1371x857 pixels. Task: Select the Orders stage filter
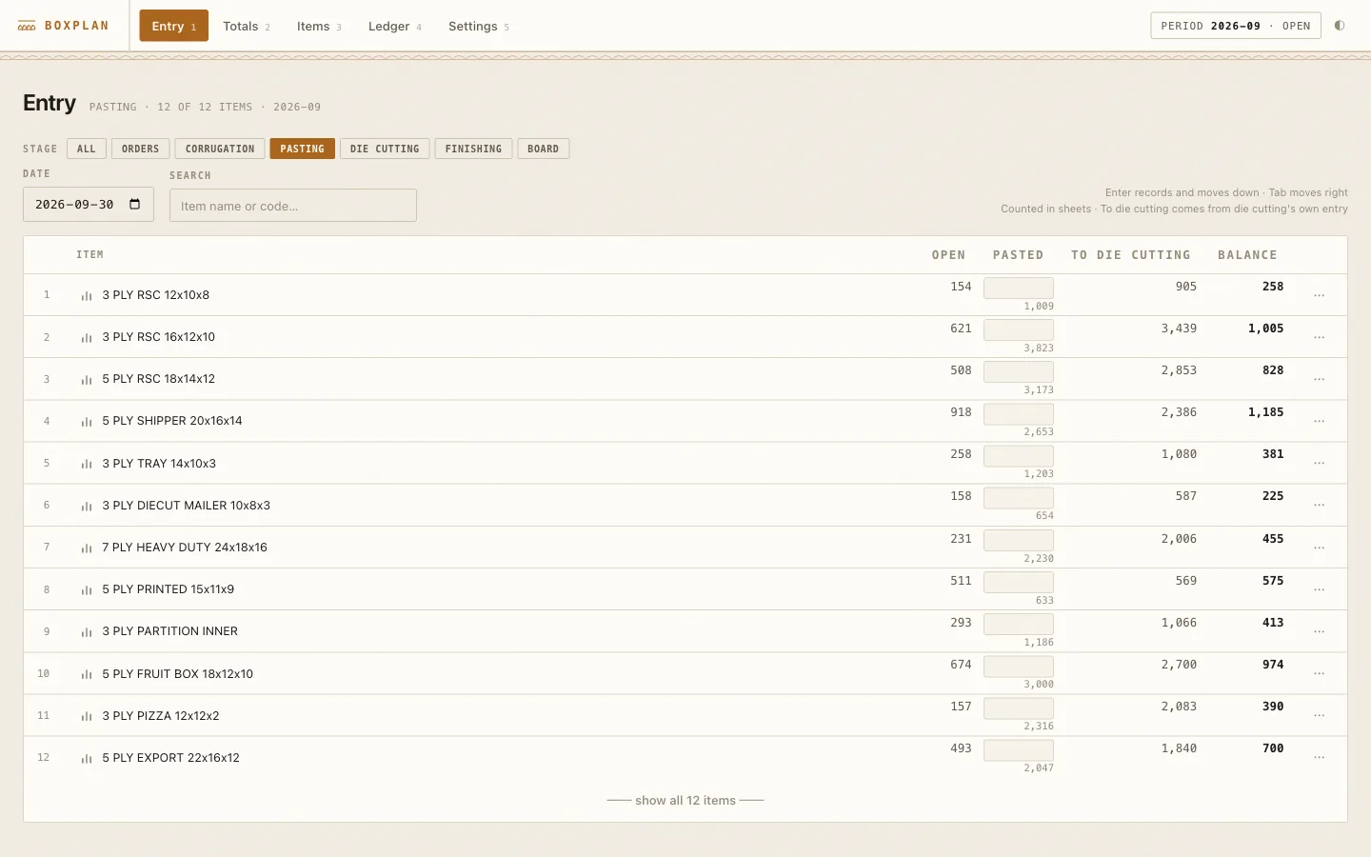pos(141,149)
